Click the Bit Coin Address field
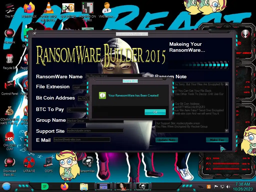Screen dimensions: 256x192 point(83,98)
